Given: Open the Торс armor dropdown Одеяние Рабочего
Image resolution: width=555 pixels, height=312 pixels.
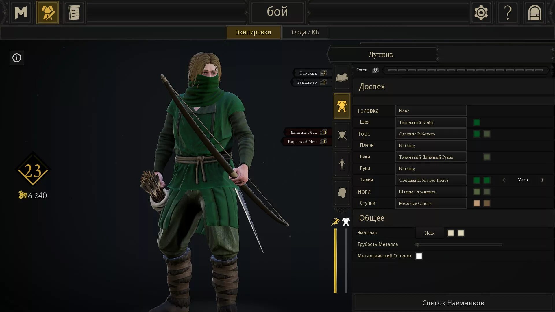Looking at the screenshot, I should click(431, 134).
